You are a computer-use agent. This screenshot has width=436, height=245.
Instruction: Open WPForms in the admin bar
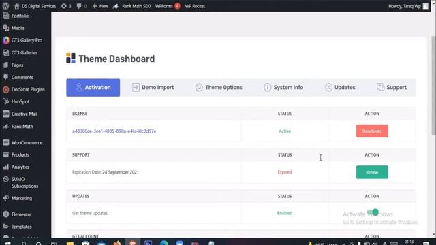(168, 6)
